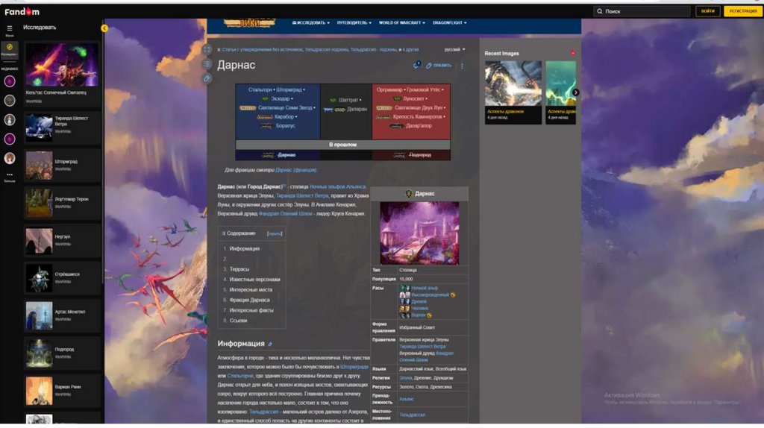Open the first purple wiki circle icon
This screenshot has width=764, height=428.
tap(10, 81)
